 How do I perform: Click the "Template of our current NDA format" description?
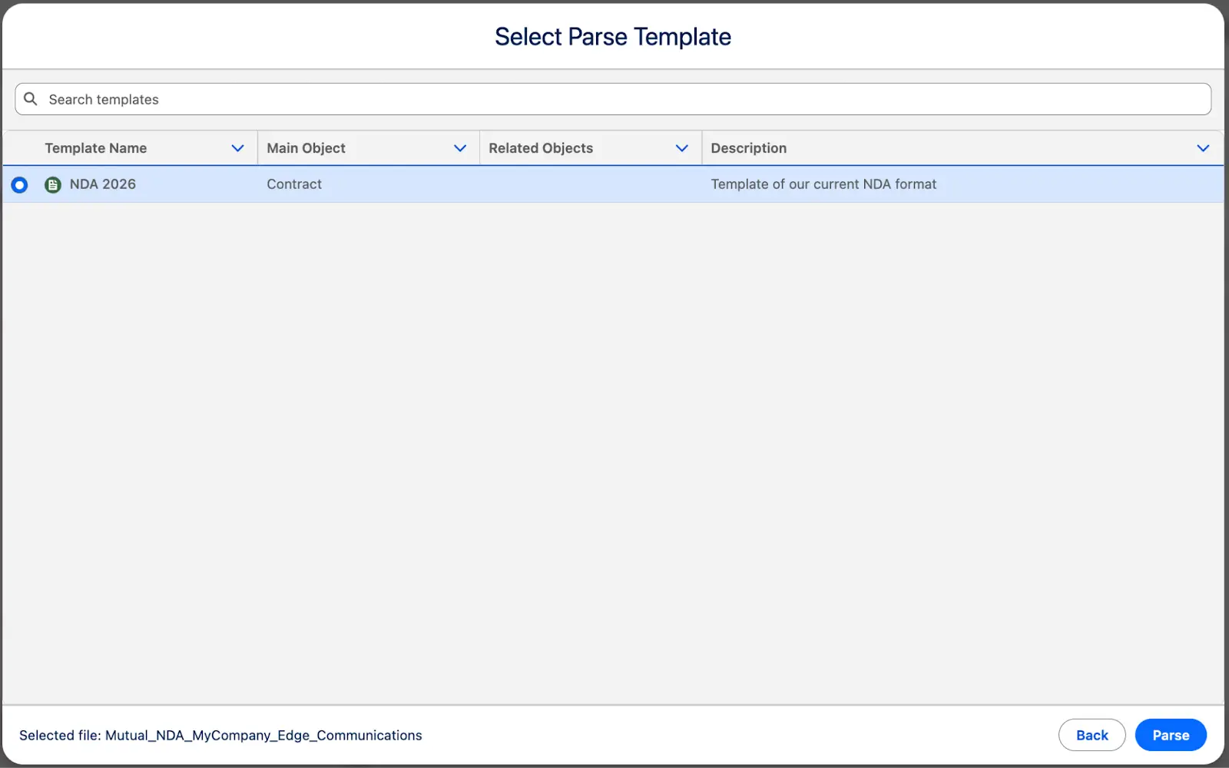(823, 184)
